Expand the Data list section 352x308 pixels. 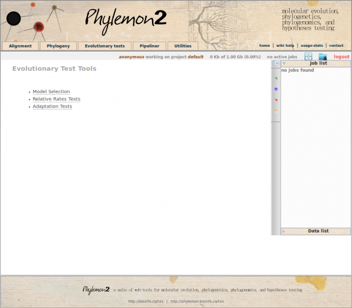click(x=316, y=231)
